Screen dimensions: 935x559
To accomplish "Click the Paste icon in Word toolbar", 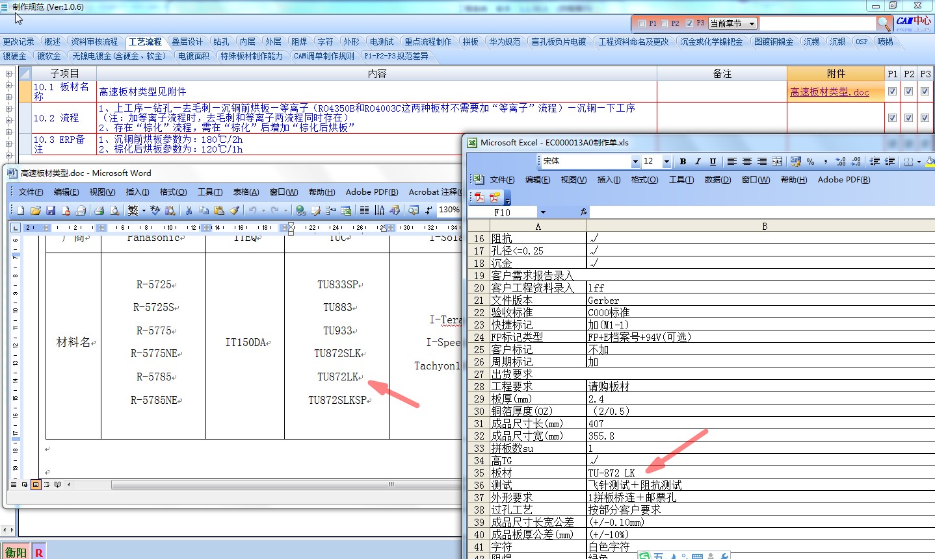I will pos(219,210).
